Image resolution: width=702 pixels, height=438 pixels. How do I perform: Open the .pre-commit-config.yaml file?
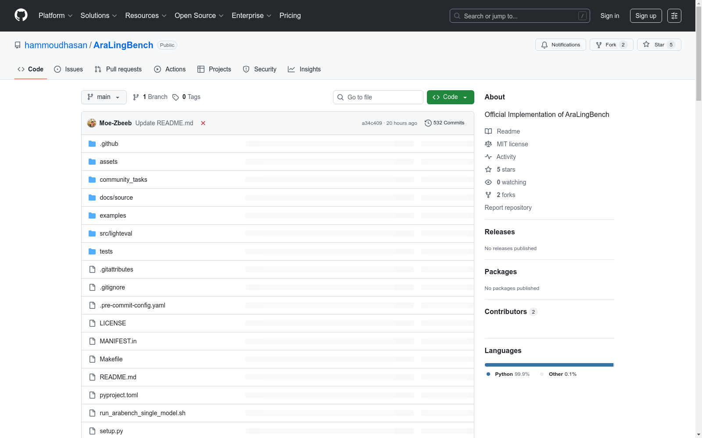pos(133,305)
